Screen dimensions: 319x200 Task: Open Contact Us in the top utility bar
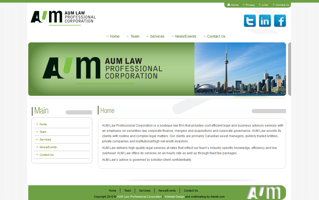click(282, 5)
